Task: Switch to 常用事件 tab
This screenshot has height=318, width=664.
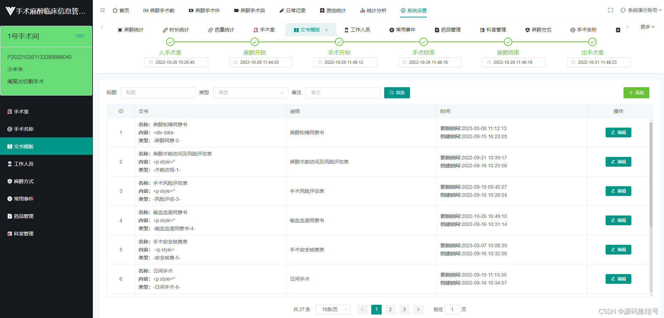Action: pos(402,30)
